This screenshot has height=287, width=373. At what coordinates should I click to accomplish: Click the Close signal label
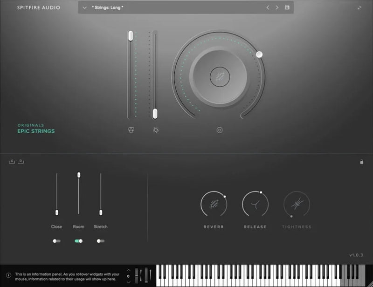click(56, 226)
